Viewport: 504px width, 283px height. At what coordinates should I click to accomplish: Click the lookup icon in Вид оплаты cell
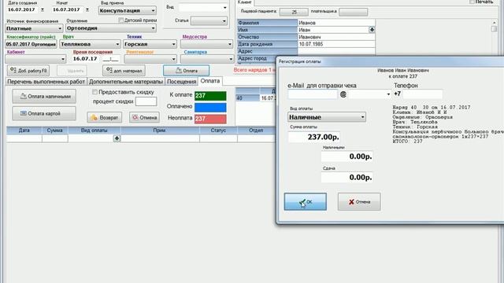point(117,138)
